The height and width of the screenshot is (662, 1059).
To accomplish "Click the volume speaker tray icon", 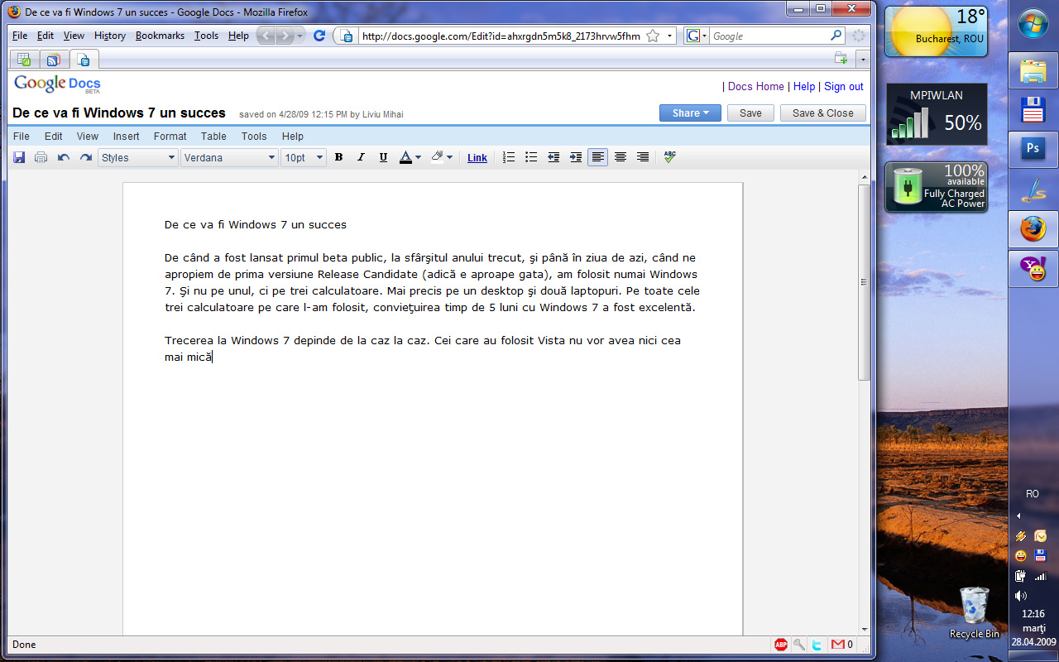I will (x=1021, y=596).
